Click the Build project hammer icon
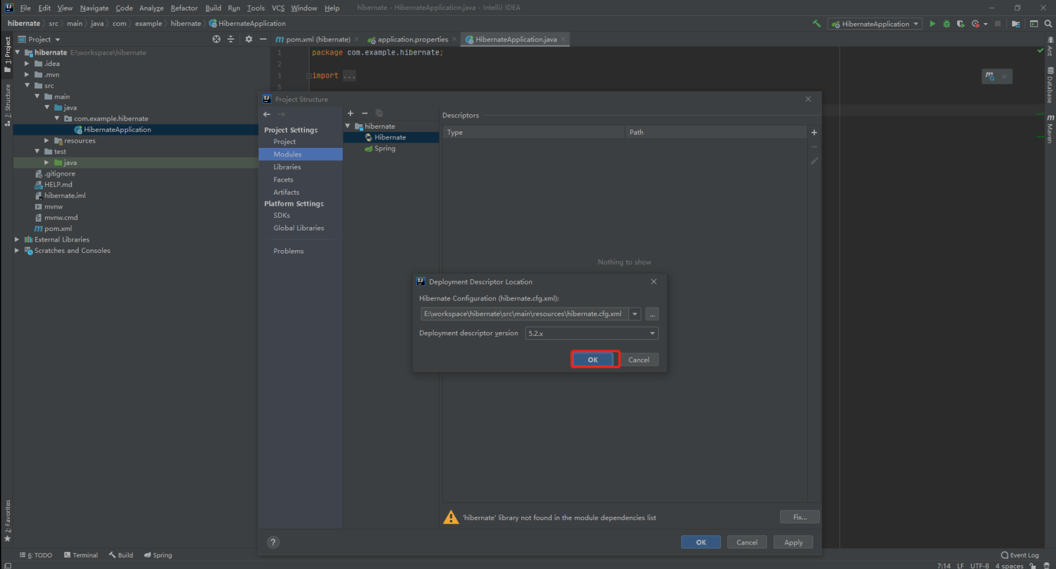 pos(817,24)
